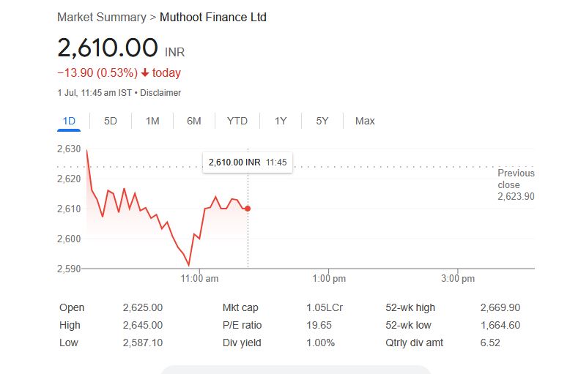The width and height of the screenshot is (570, 374).
Task: Click the 2,610.00 INR chart tooltip
Action: coord(247,162)
